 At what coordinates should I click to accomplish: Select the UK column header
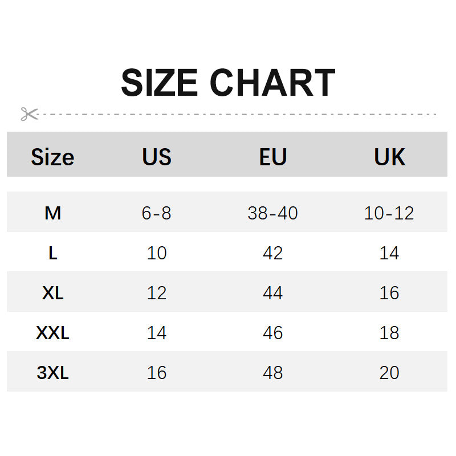pyautogui.click(x=389, y=157)
